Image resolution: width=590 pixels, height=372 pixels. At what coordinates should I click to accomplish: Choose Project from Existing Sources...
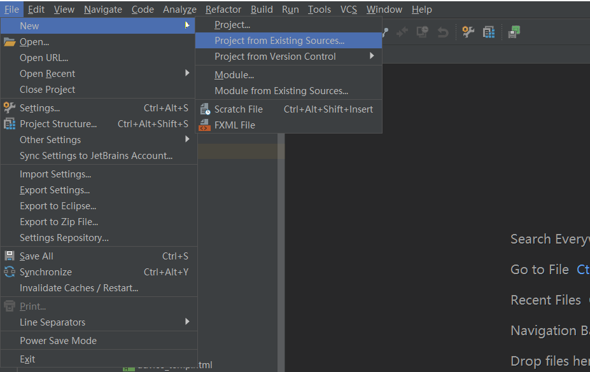(x=288, y=40)
